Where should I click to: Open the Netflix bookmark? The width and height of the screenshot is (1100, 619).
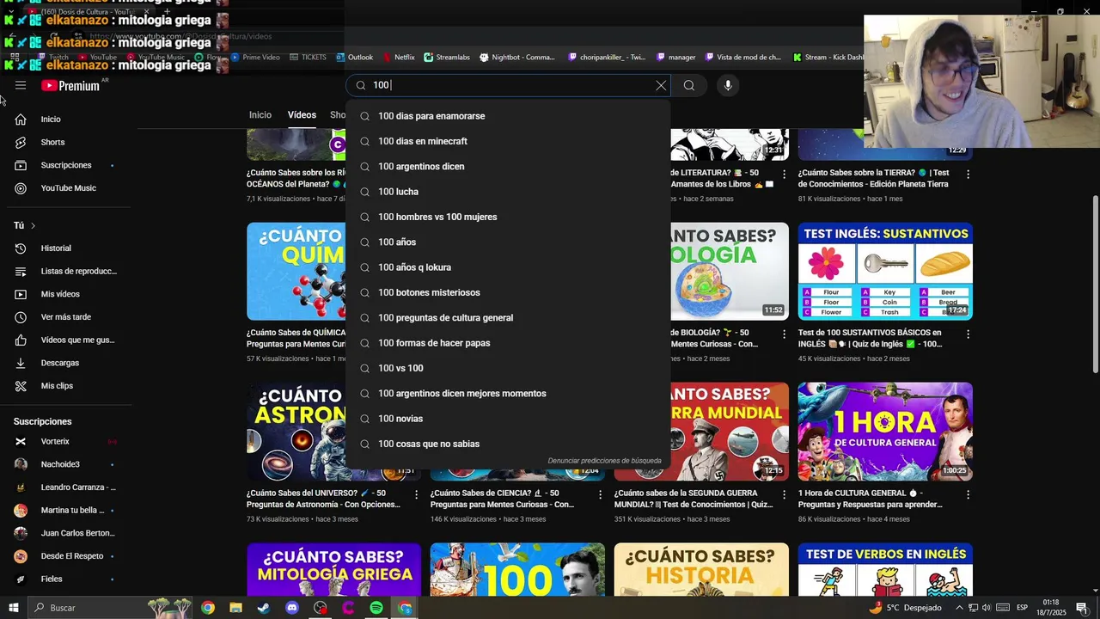click(399, 58)
